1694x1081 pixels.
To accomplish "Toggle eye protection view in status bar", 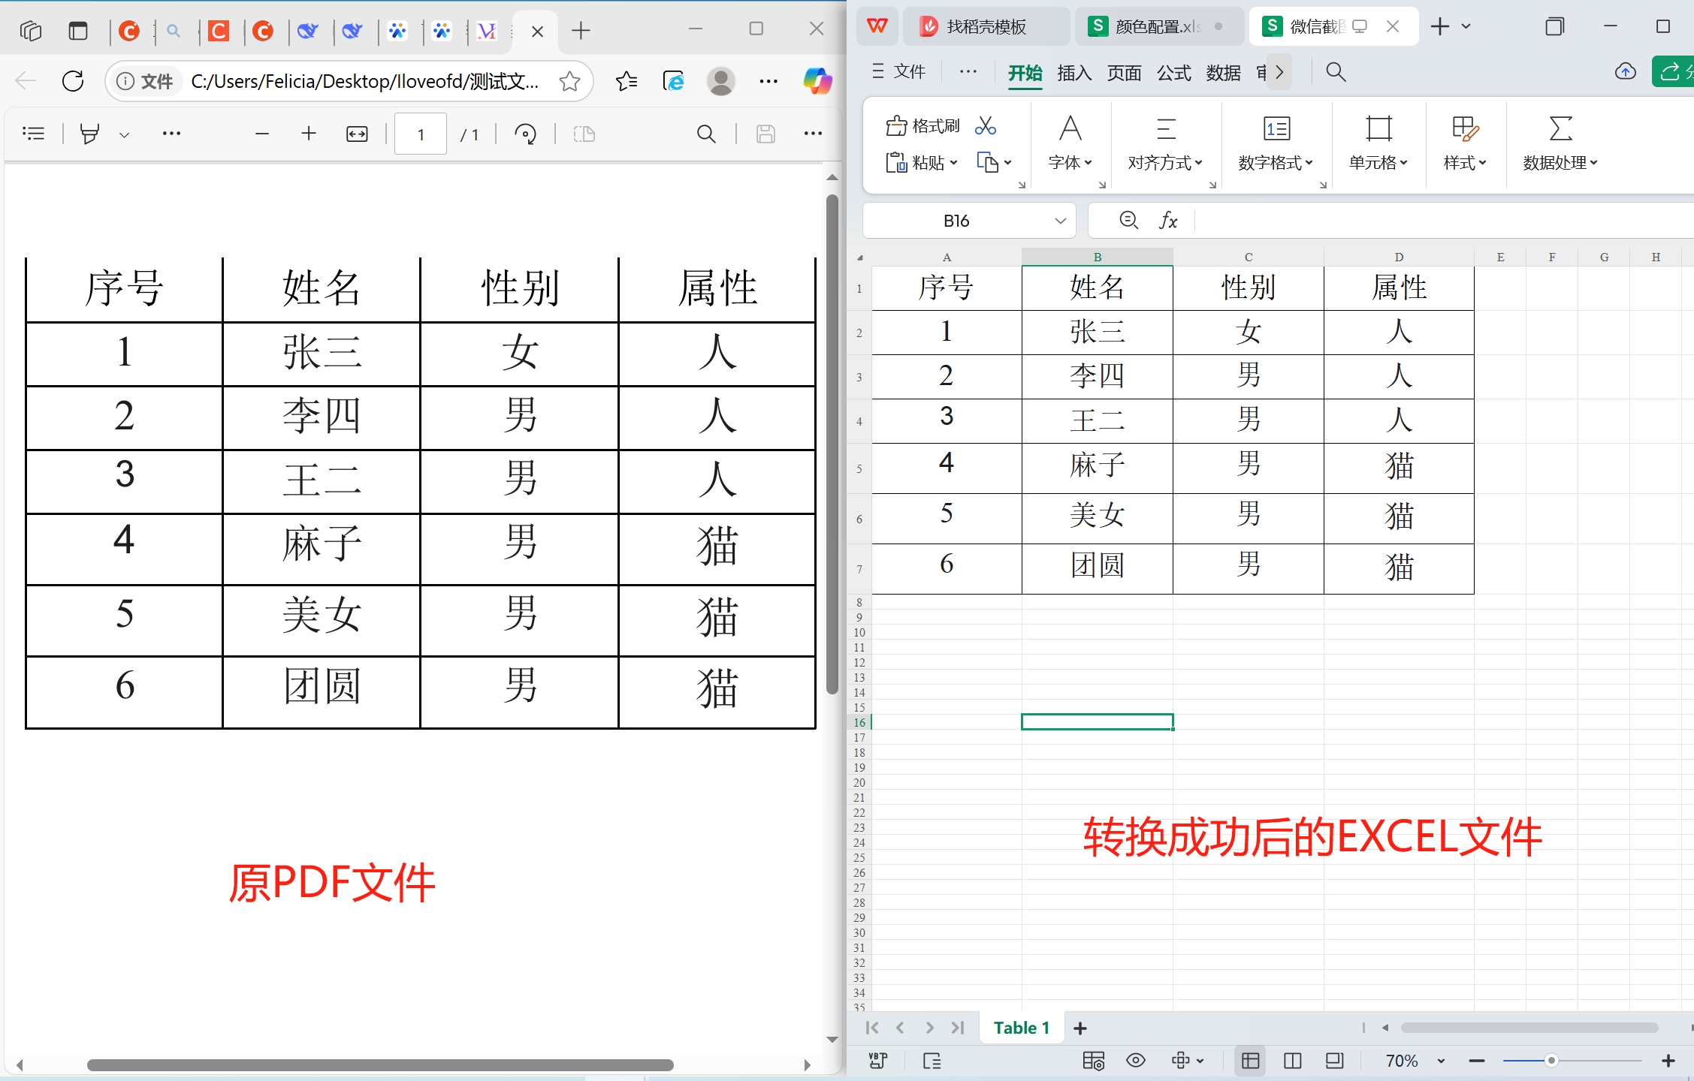I will [x=1135, y=1061].
